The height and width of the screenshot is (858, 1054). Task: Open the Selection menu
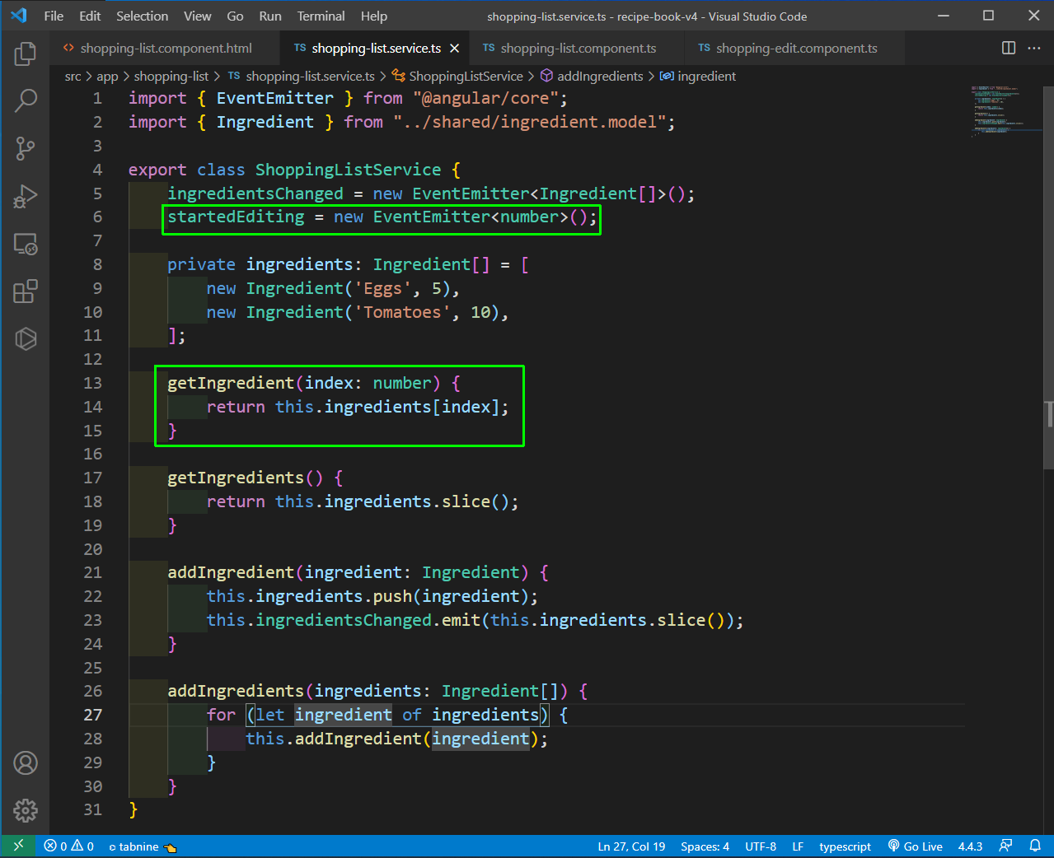tap(142, 16)
